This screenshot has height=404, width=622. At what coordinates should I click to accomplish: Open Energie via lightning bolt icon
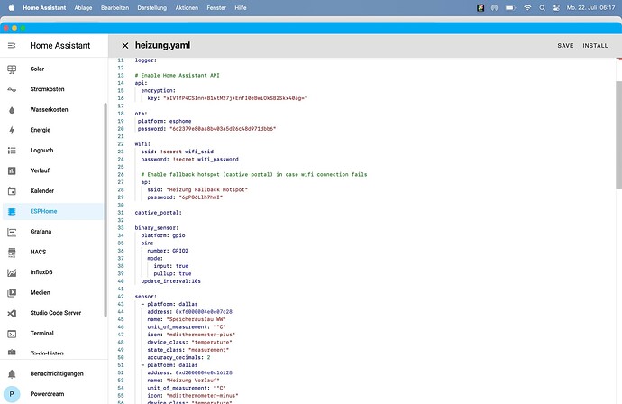(12, 130)
